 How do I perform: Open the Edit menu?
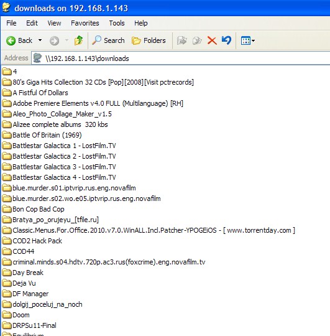32,23
